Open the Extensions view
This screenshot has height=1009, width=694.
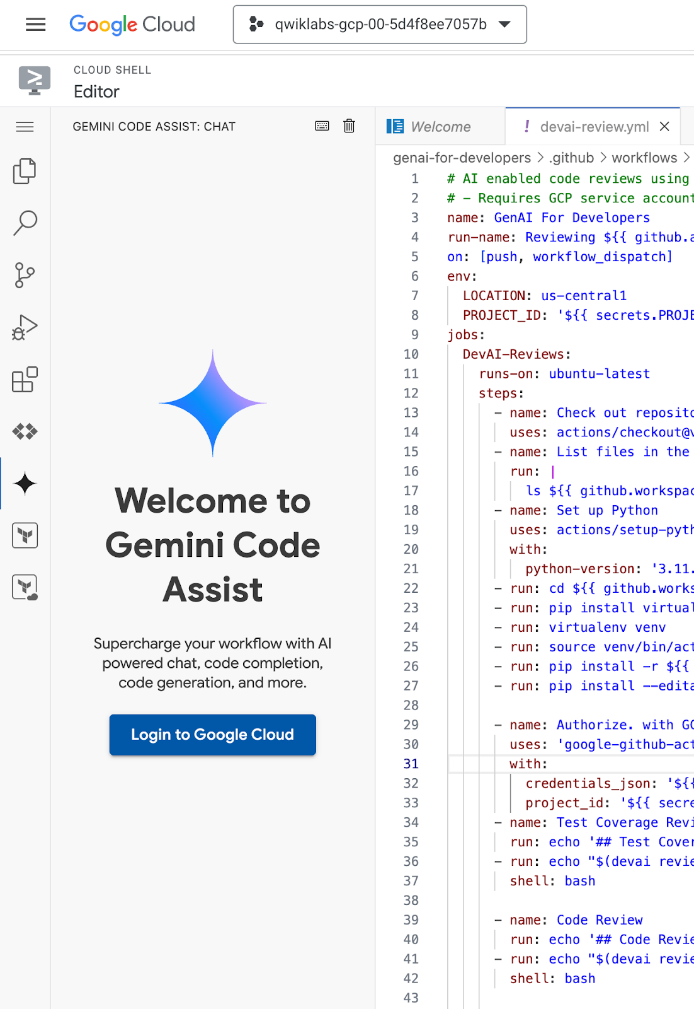point(25,380)
